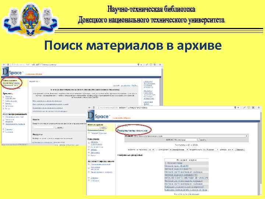The height and width of the screenshot is (199, 265).
Task: Open the О системе DSpace link in front header
Action: [x=121, y=118]
